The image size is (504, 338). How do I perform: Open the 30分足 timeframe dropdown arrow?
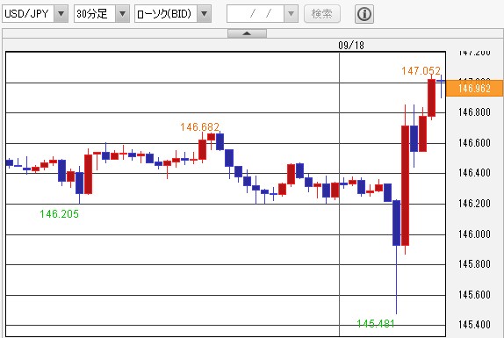122,14
